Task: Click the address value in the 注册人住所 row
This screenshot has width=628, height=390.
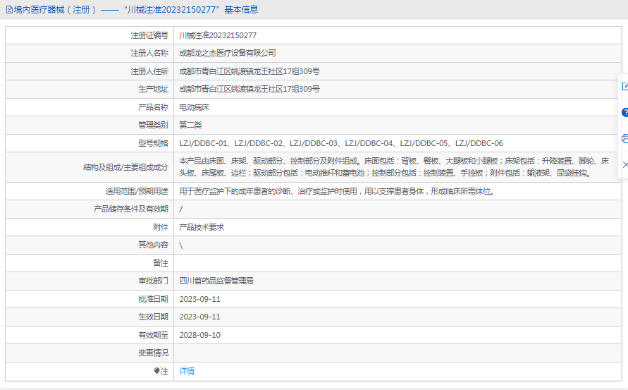Action: 249,71
